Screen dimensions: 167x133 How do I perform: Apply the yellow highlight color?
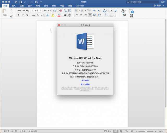pyautogui.click(x=53, y=15)
